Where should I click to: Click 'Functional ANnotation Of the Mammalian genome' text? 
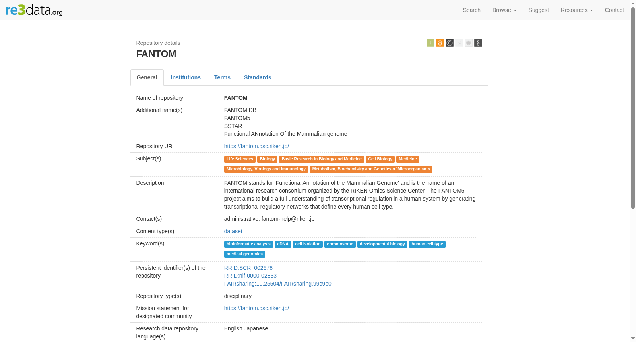[286, 134]
